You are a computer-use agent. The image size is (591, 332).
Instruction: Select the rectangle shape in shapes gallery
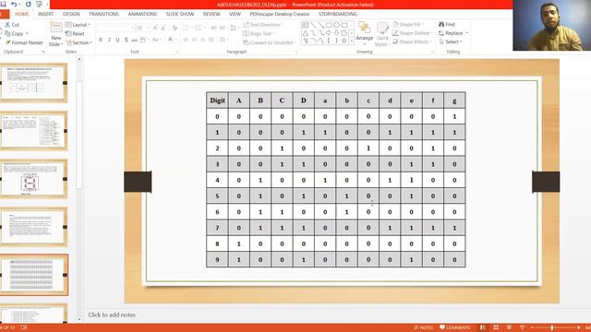point(329,25)
